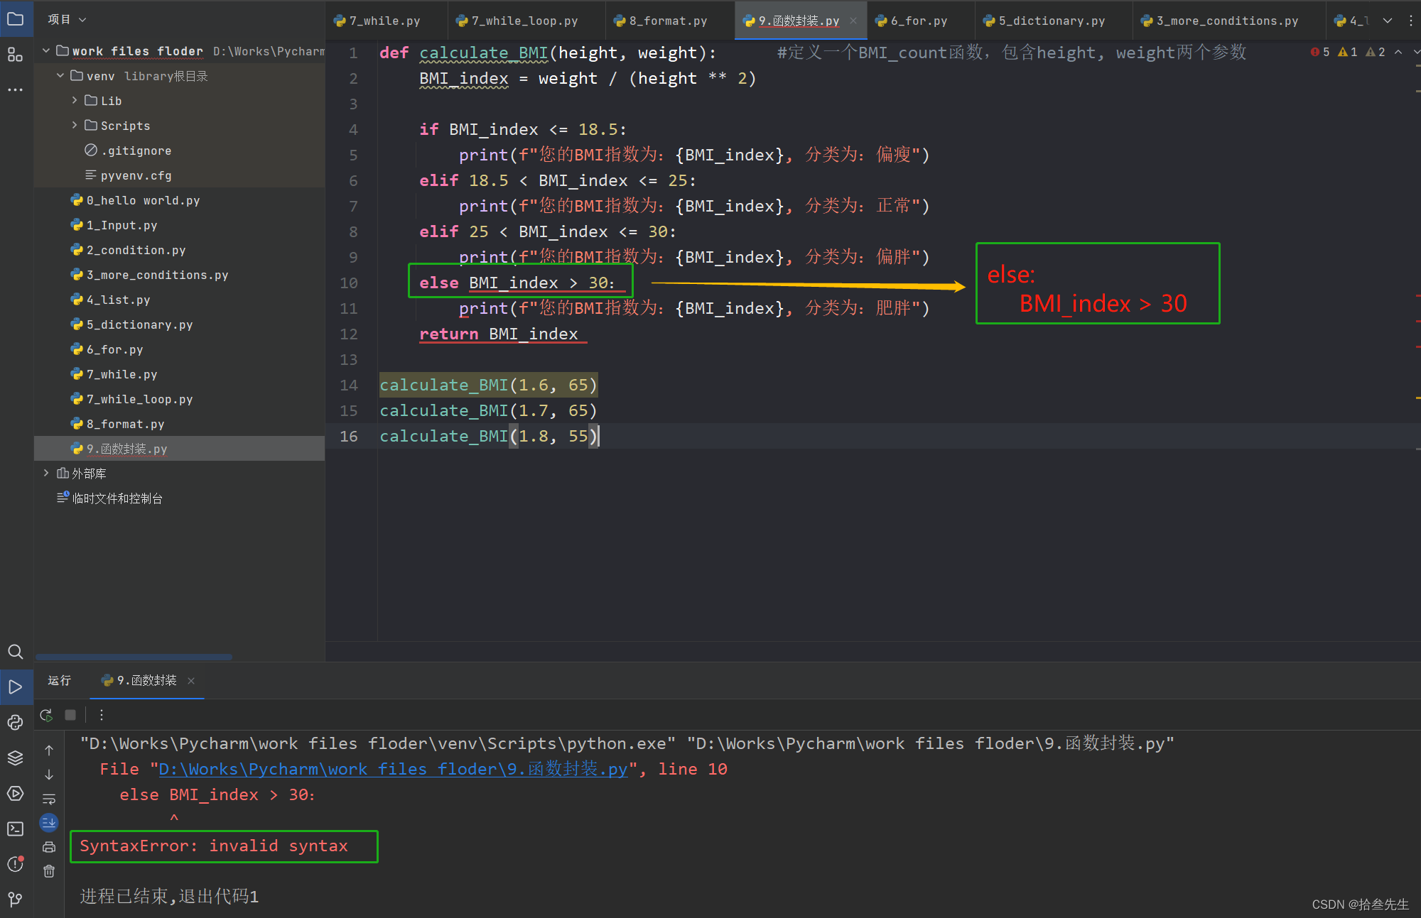This screenshot has width=1421, height=918.
Task: Stop the running process button
Action: pos(70,715)
